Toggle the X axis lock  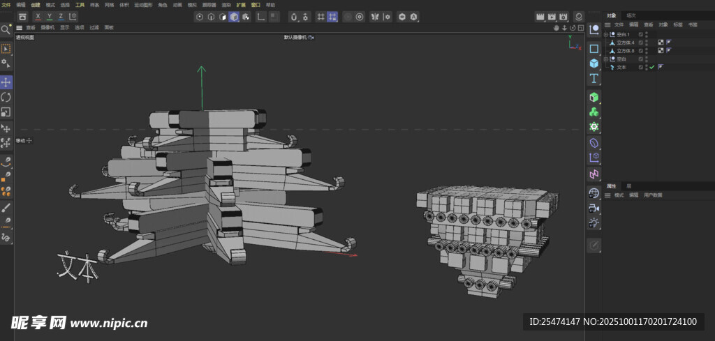click(x=38, y=16)
